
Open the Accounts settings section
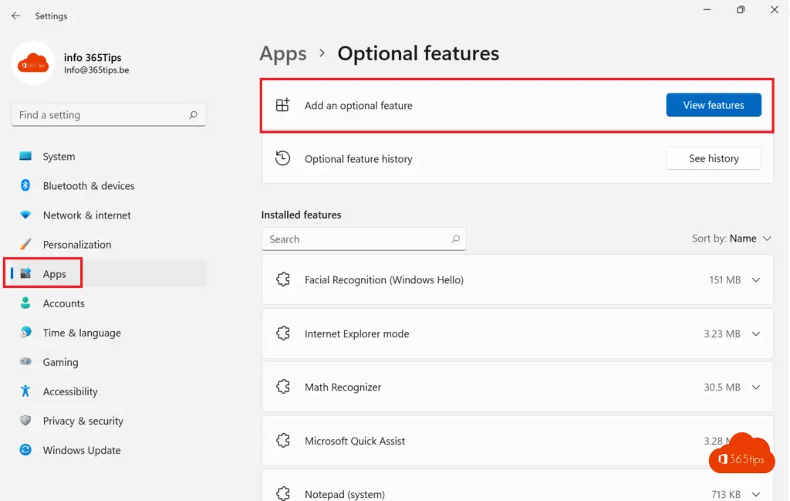coord(63,303)
